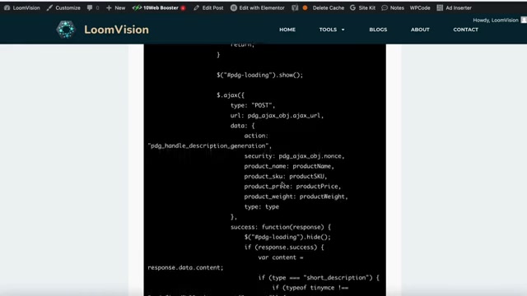Image resolution: width=527 pixels, height=296 pixels.
Task: Go to the HOME nav item
Action: [287, 30]
